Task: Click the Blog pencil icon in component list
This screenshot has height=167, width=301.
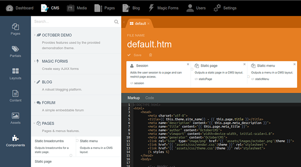Action: click(x=38, y=82)
